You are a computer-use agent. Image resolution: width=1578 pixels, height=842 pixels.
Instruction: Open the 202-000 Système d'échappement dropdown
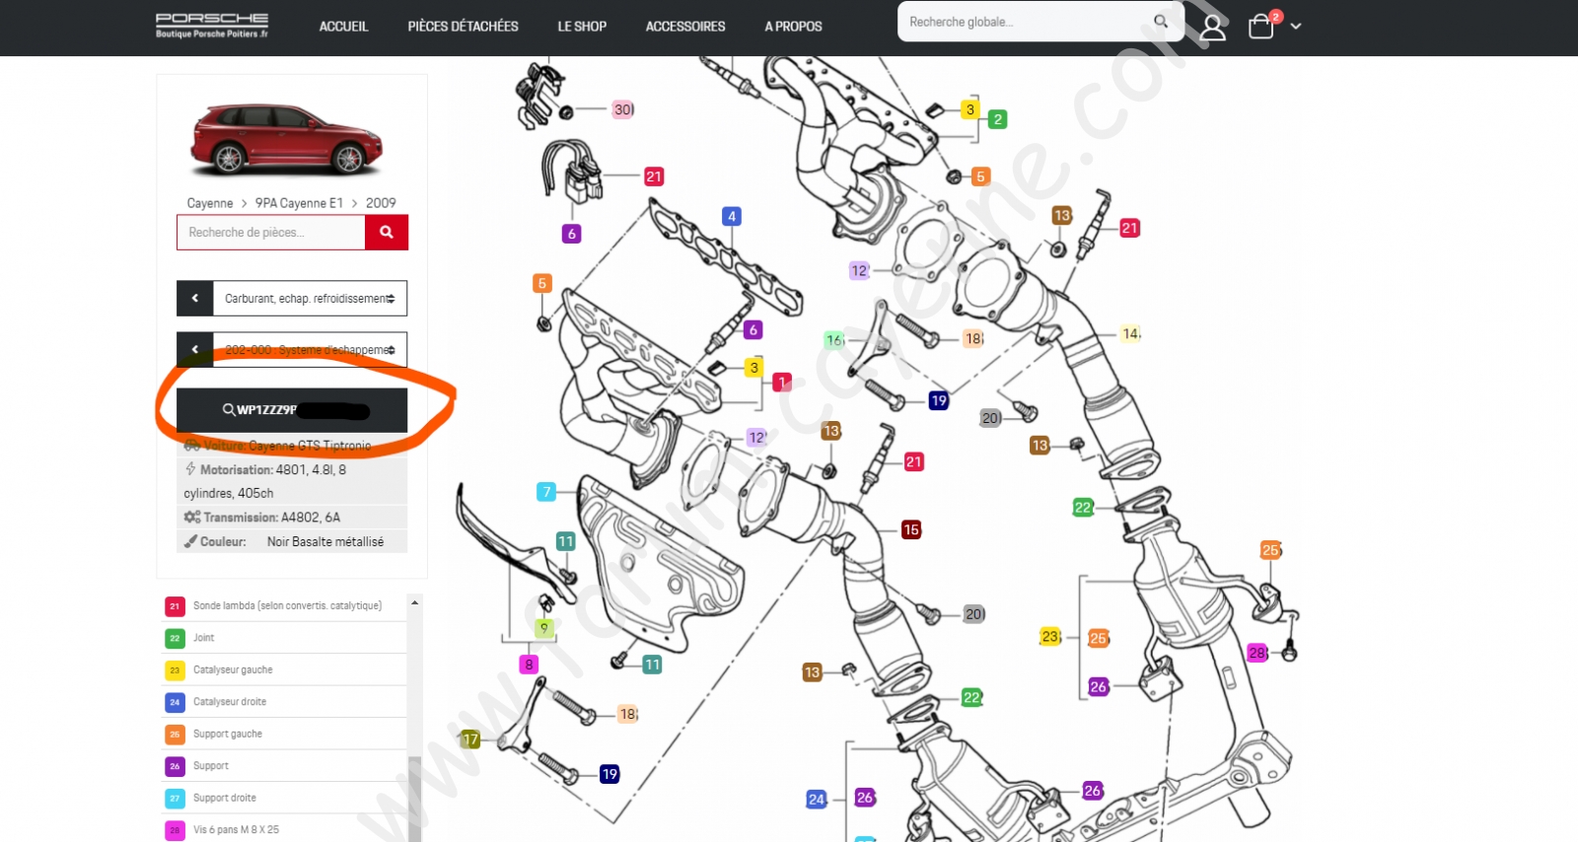pyautogui.click(x=310, y=349)
